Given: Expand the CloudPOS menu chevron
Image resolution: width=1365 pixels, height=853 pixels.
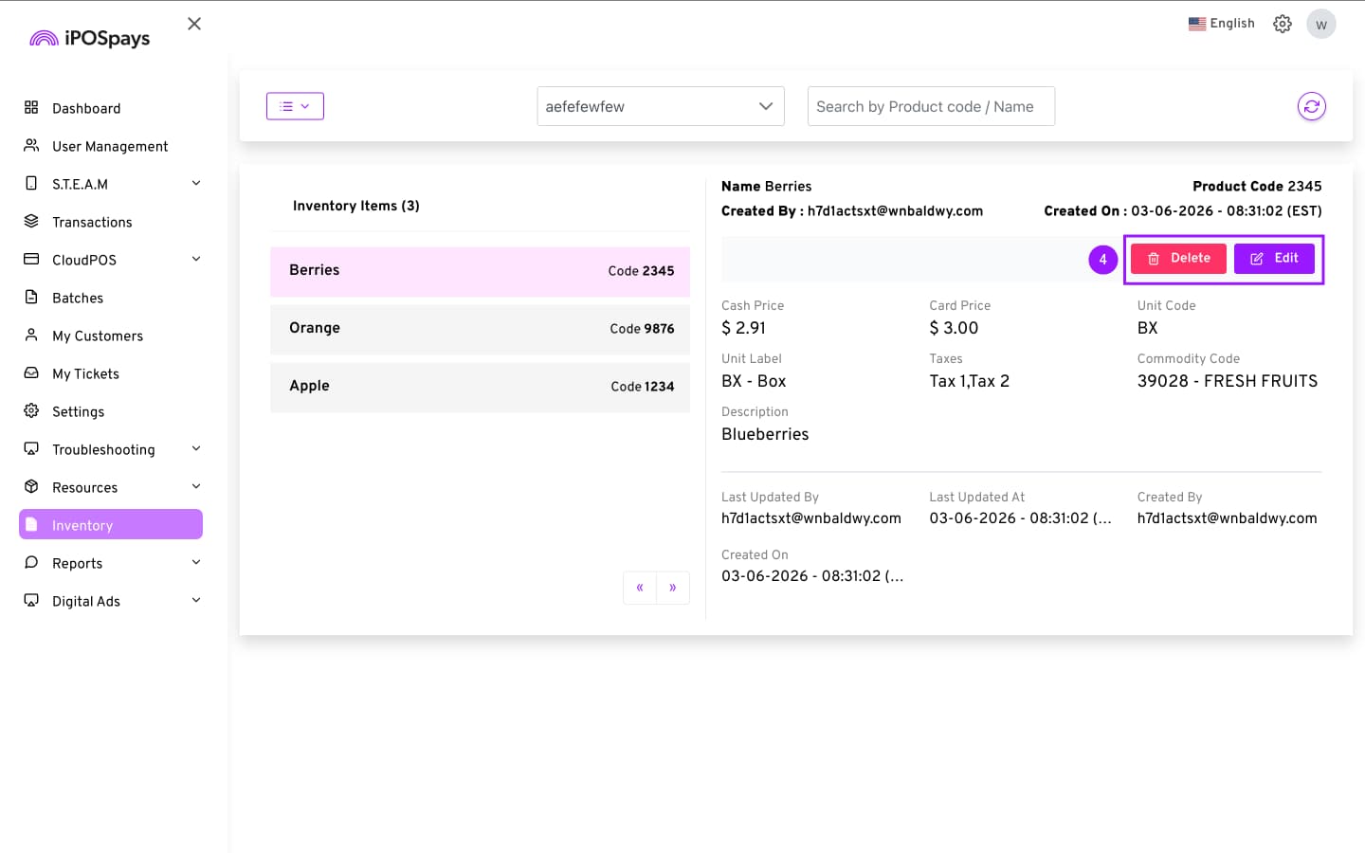Looking at the screenshot, I should [x=196, y=259].
